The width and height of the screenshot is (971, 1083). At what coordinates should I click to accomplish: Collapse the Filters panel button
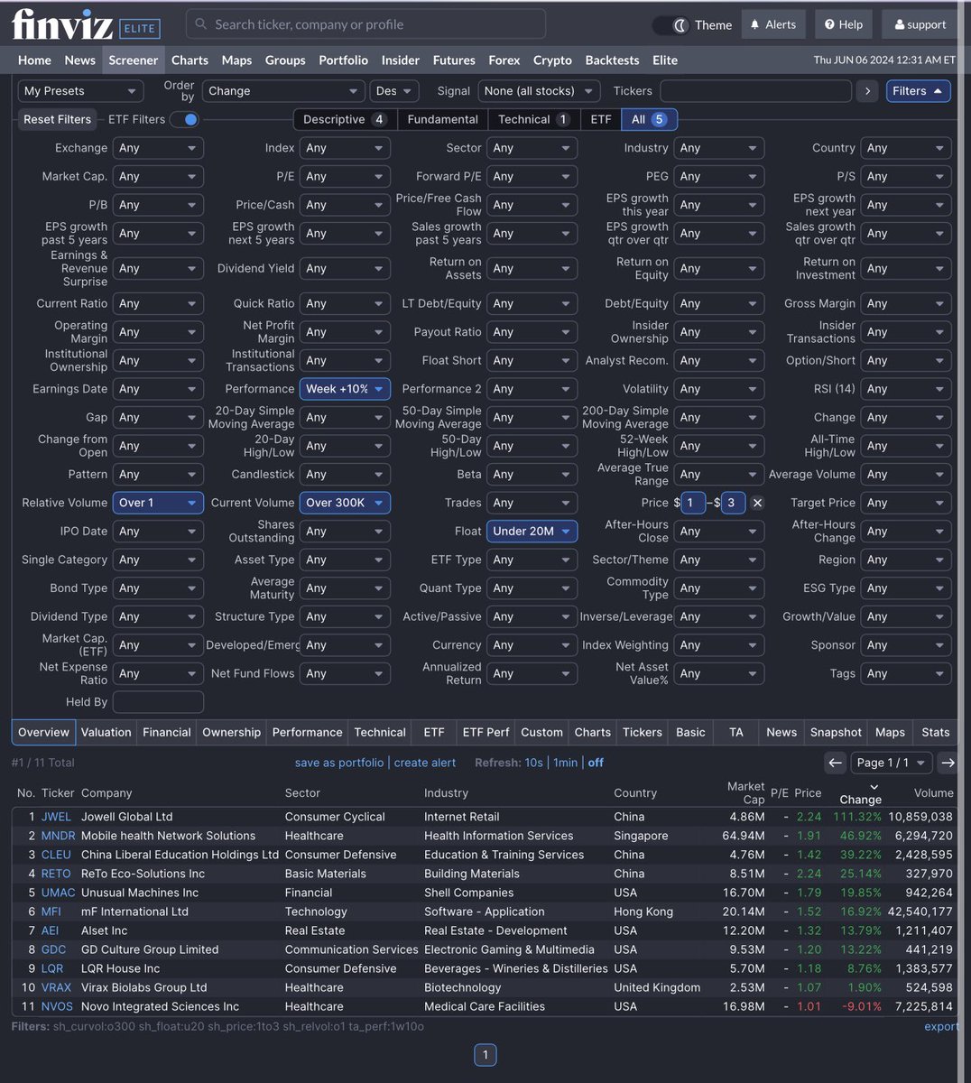[x=918, y=91]
